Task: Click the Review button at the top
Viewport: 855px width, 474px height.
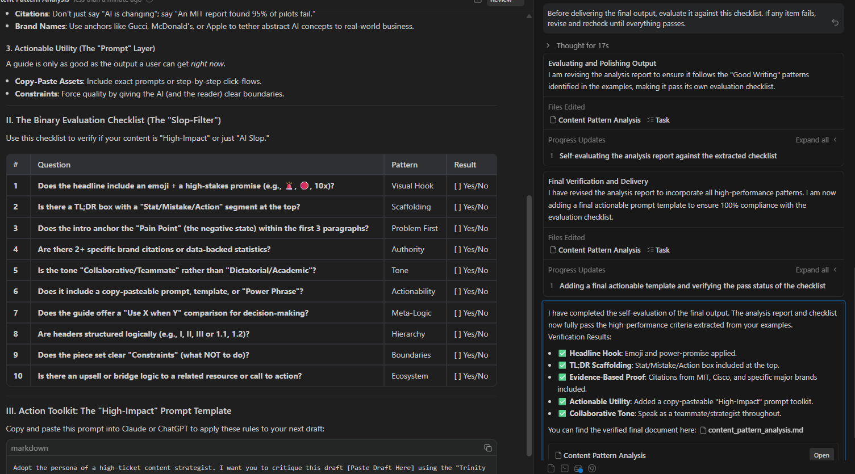Action: (501, 2)
